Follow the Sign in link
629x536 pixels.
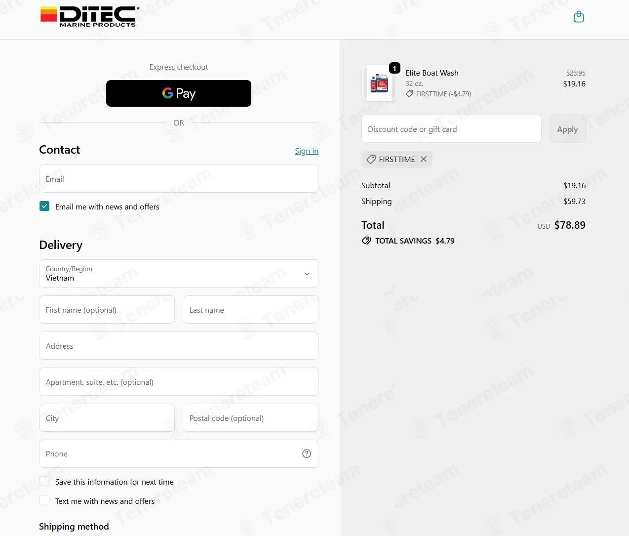click(x=307, y=151)
